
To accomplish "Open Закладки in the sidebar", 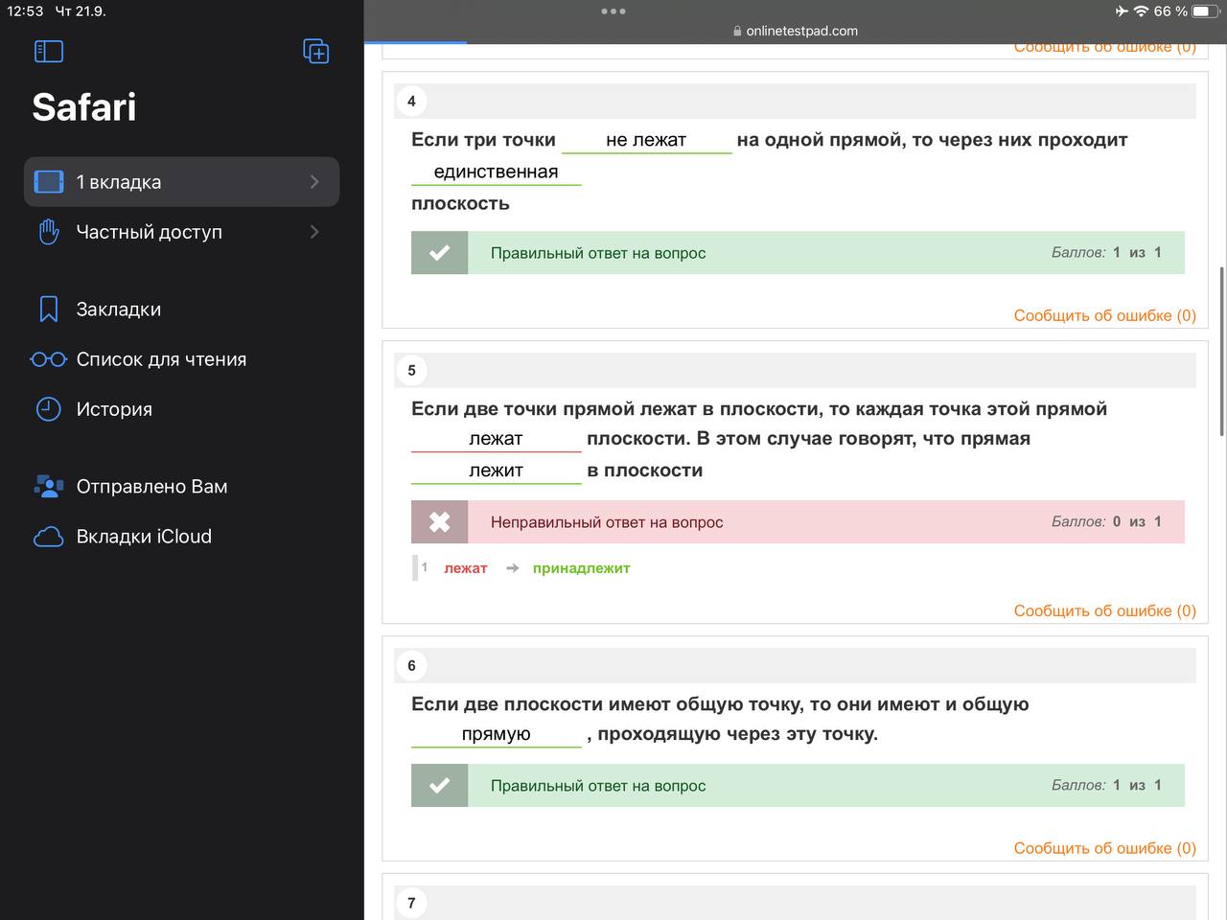I will pyautogui.click(x=119, y=310).
